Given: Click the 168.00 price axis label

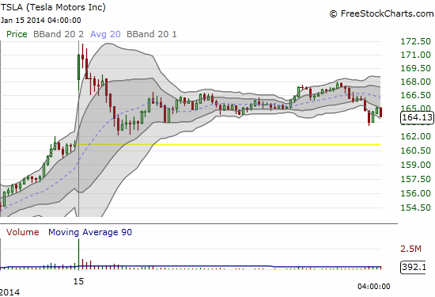Looking at the screenshot, I should (415, 82).
